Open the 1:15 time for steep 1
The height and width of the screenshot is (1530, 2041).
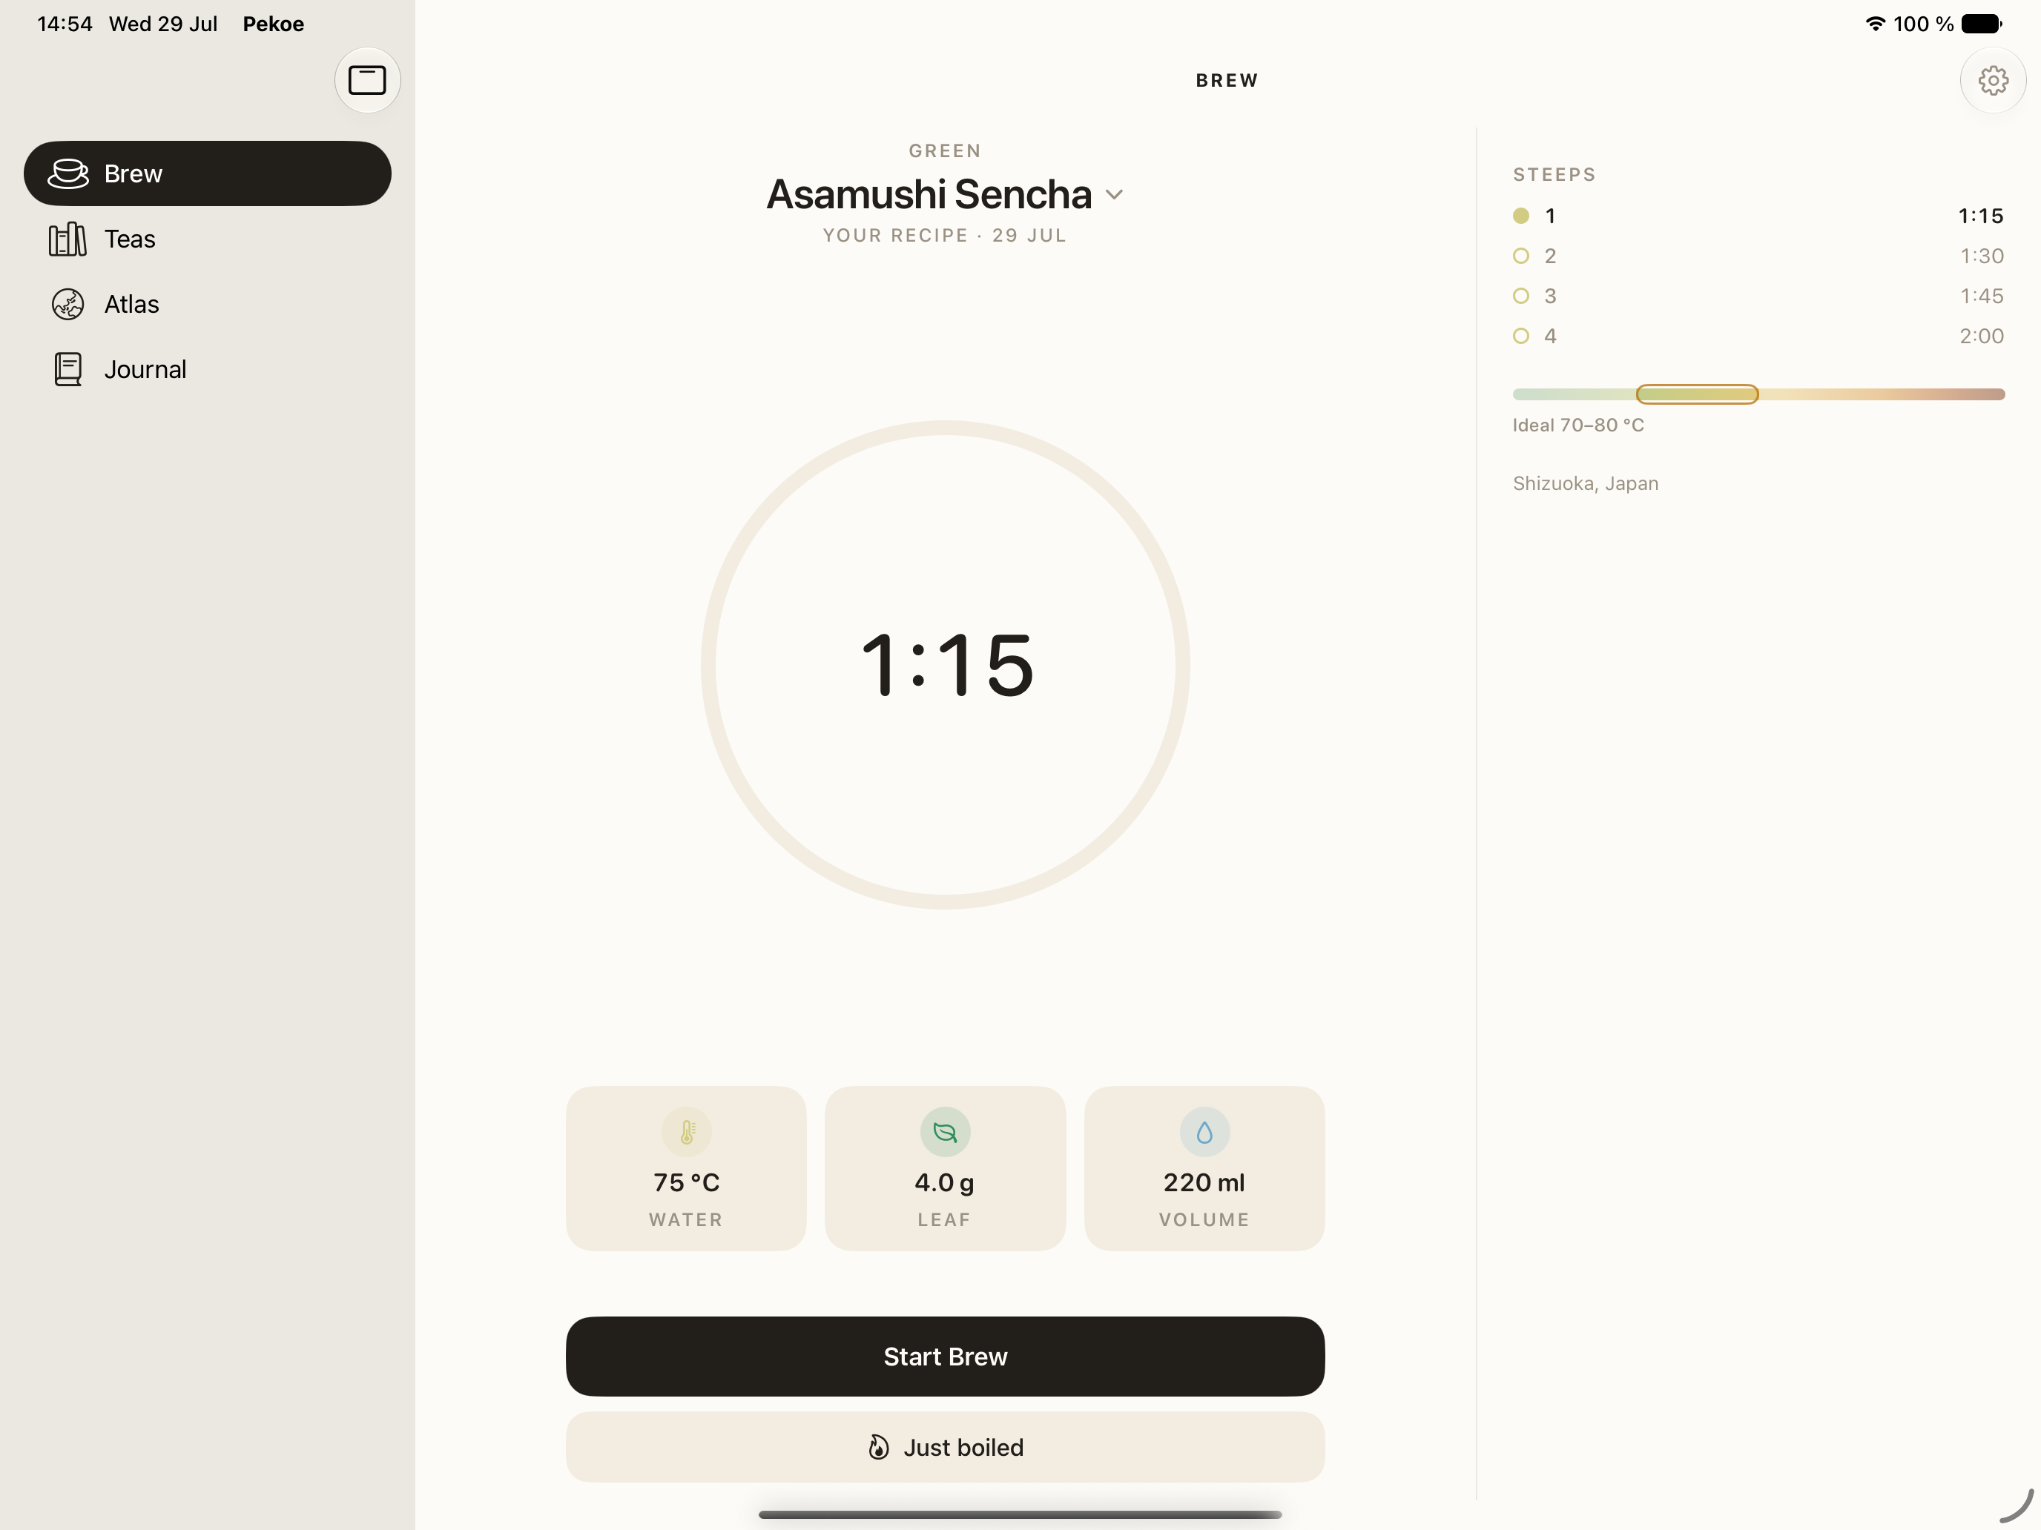[1980, 216]
